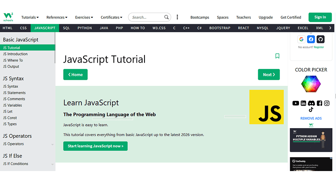The image size is (336, 187).
Task: Sign in with the Facebook icon
Action: point(311,39)
